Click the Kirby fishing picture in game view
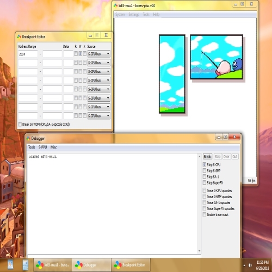This screenshot has width=272, height=272. click(x=217, y=57)
